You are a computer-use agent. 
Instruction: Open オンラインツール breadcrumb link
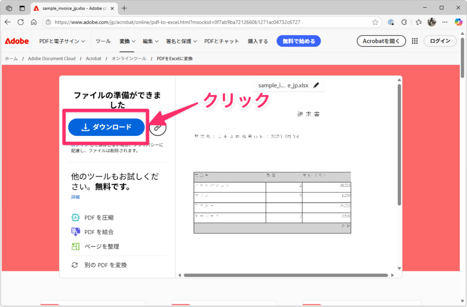click(x=129, y=59)
